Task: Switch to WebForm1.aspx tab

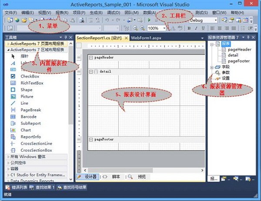Action: coord(146,38)
